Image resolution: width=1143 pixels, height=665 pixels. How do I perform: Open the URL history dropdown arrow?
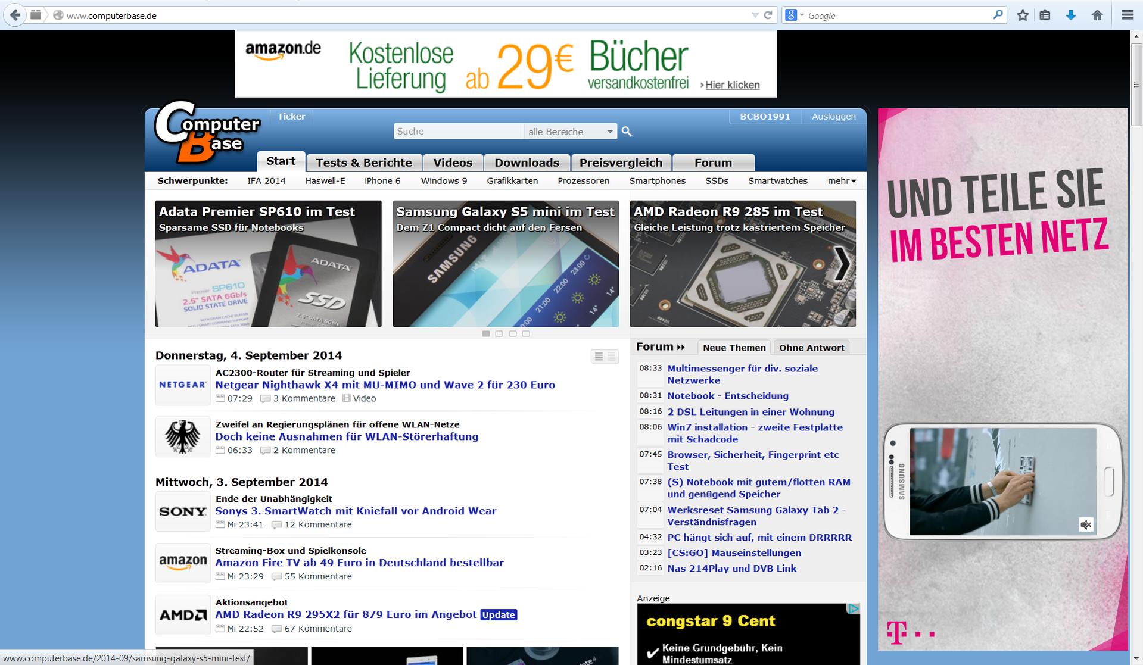755,15
